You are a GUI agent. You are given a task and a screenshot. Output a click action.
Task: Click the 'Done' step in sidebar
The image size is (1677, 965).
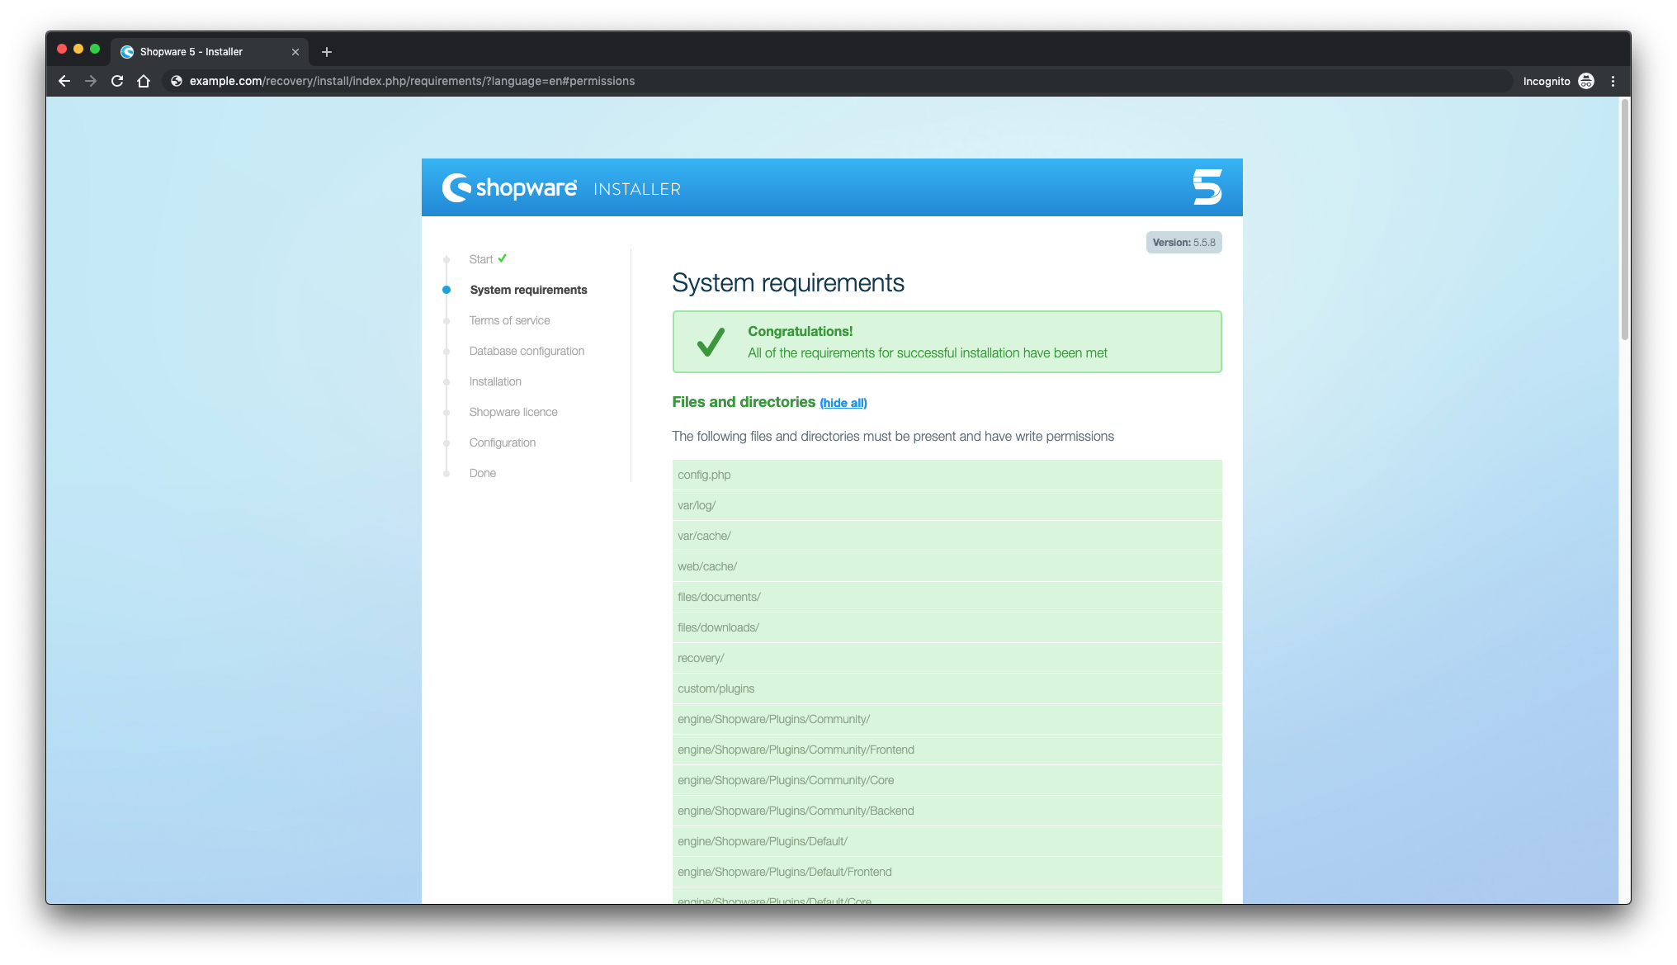(482, 473)
